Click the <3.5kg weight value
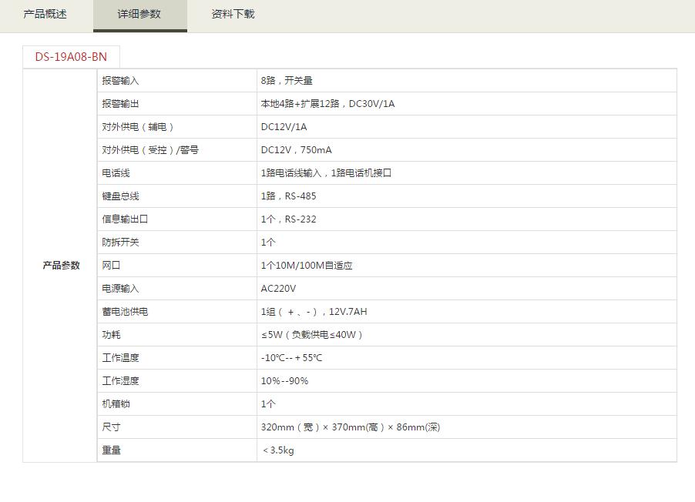 pos(278,450)
